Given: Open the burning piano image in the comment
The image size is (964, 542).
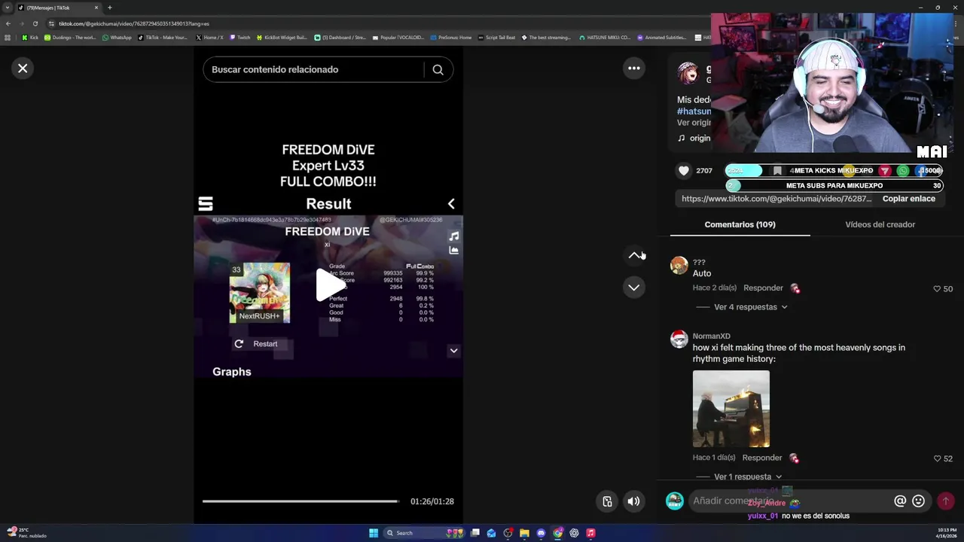Looking at the screenshot, I should (731, 409).
